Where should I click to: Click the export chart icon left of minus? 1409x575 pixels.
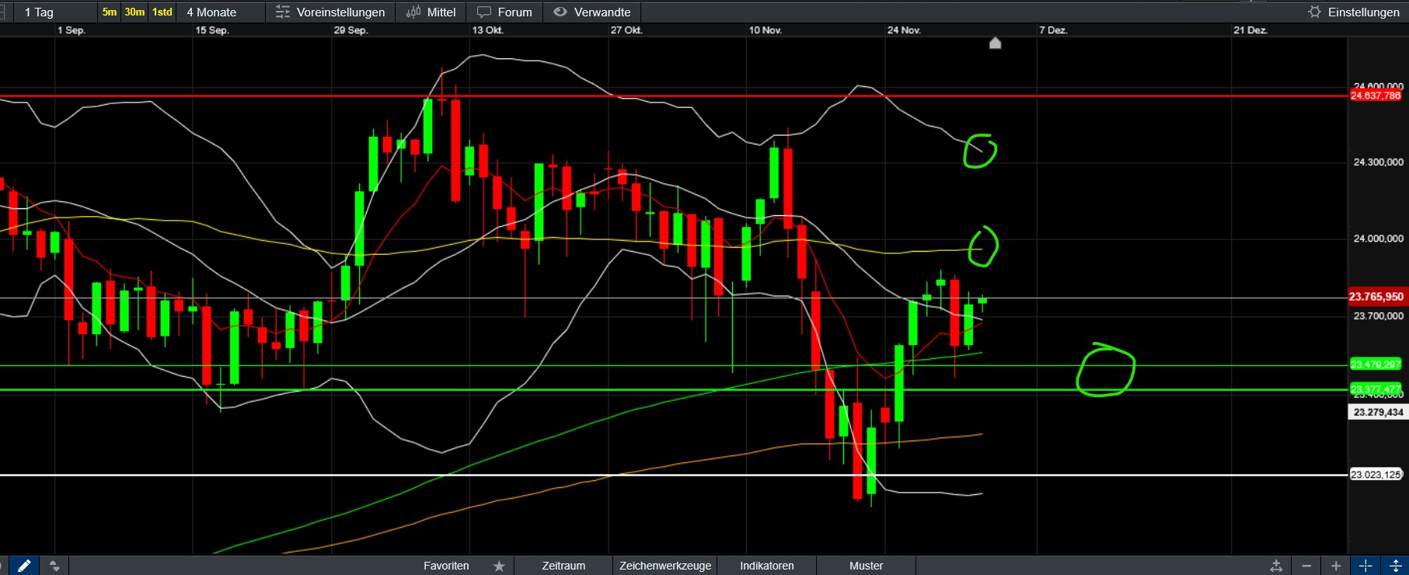tap(1276, 566)
